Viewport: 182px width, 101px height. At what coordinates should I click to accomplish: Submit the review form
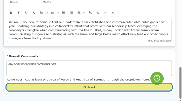point(89,87)
